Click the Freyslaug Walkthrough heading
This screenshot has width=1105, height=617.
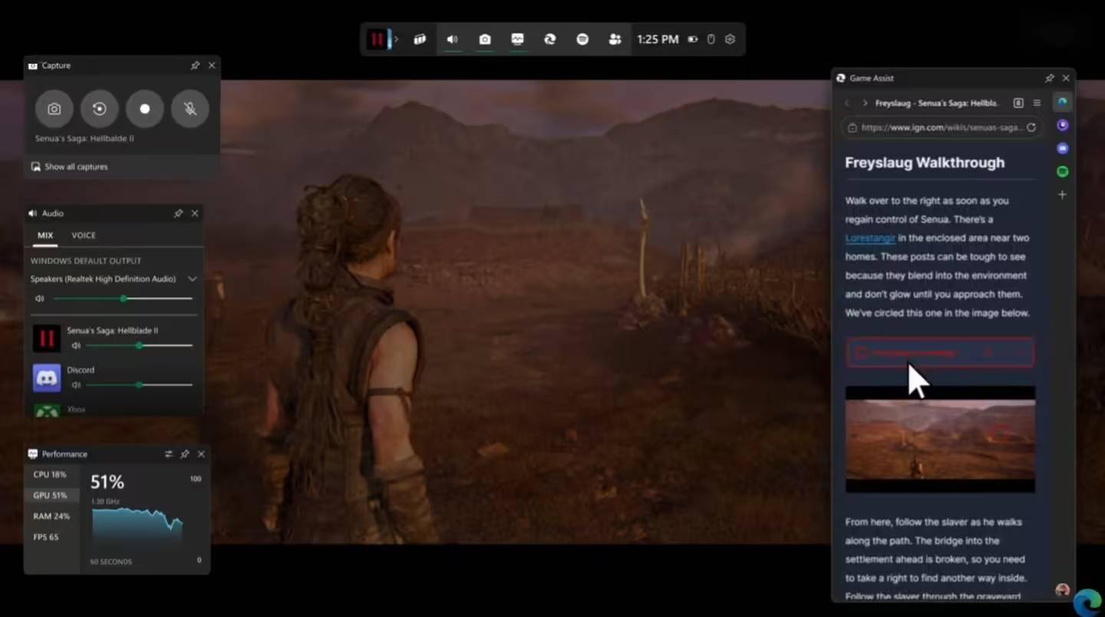tap(925, 163)
